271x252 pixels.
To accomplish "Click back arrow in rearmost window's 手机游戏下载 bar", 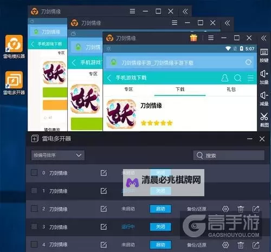I will pos(33,44).
